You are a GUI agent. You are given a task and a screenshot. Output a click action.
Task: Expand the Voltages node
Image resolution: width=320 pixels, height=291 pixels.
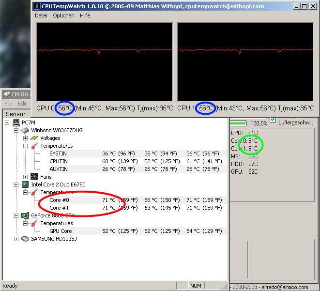pyautogui.click(x=25, y=138)
